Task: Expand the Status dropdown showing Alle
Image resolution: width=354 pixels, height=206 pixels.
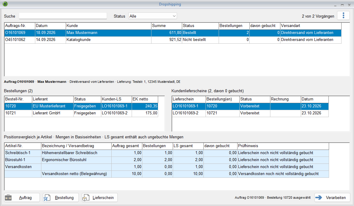Action: click(153, 16)
